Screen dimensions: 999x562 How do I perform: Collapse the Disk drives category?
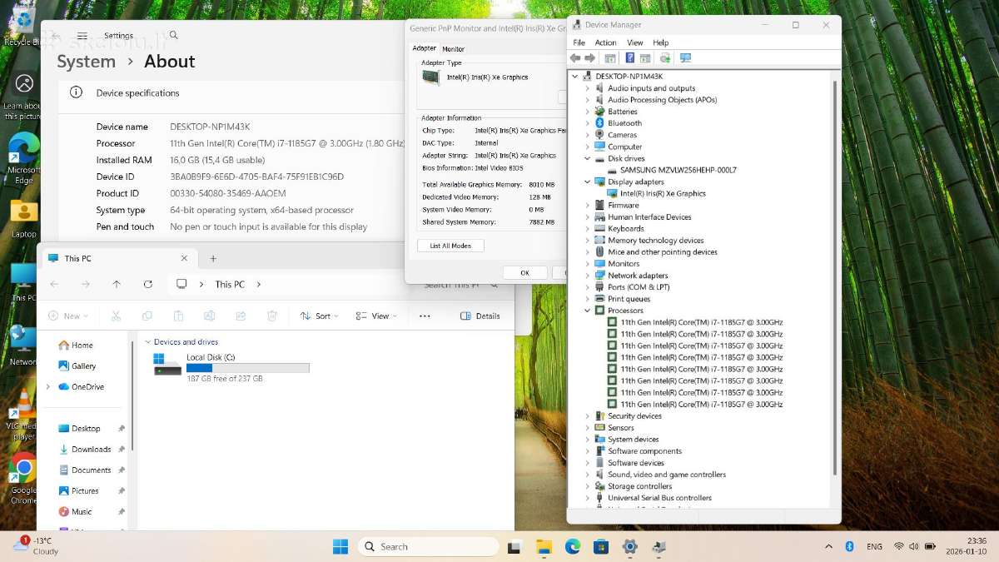click(587, 158)
